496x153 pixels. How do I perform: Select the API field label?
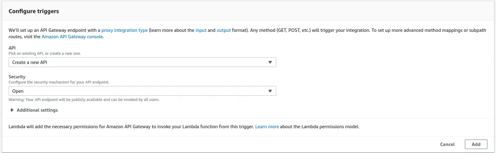[12, 48]
